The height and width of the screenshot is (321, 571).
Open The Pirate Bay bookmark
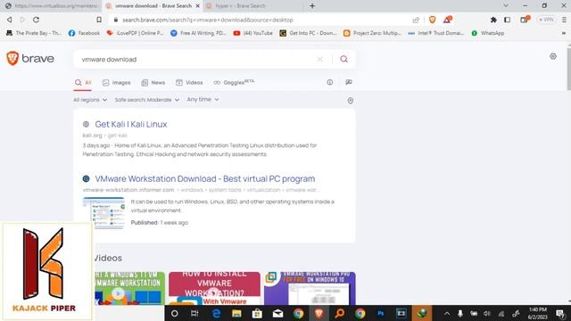coord(34,33)
